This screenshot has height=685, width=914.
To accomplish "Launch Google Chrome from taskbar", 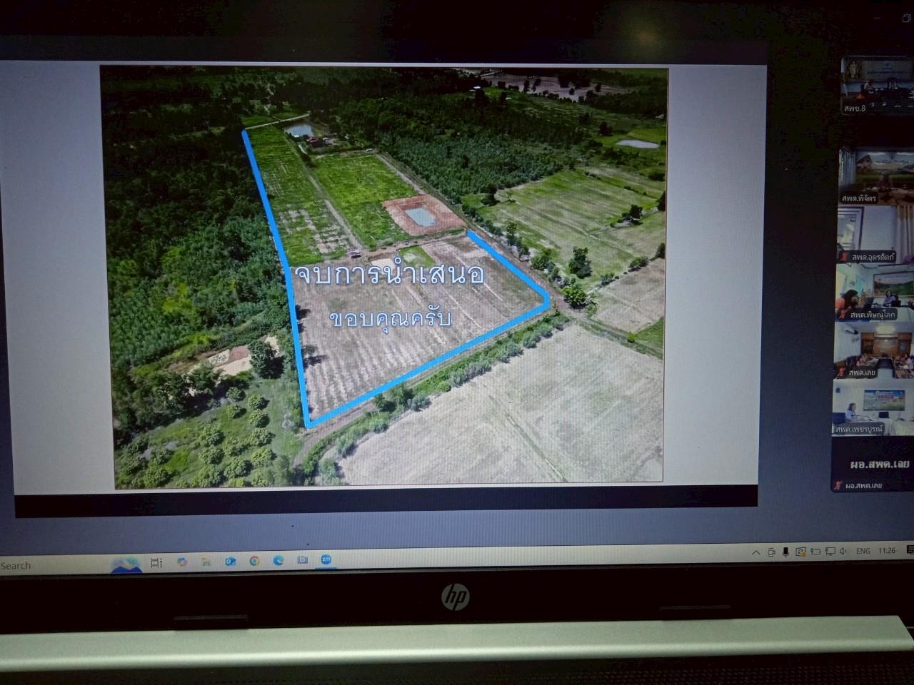I will point(254,562).
